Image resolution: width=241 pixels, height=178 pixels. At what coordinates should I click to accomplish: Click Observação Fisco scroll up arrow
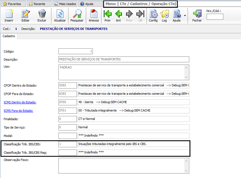click(x=186, y=161)
